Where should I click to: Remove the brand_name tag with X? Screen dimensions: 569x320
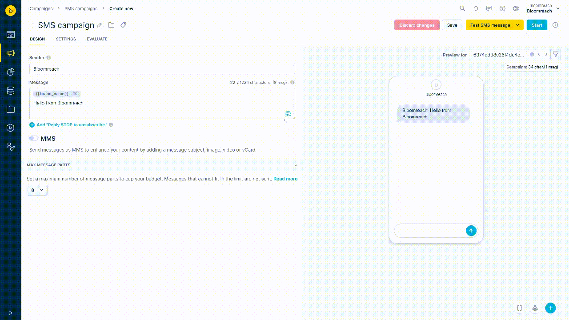coord(75,93)
